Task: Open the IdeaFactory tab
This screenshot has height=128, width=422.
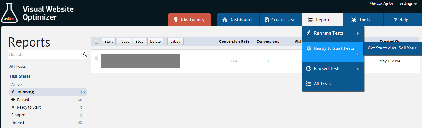Action: coord(189,20)
